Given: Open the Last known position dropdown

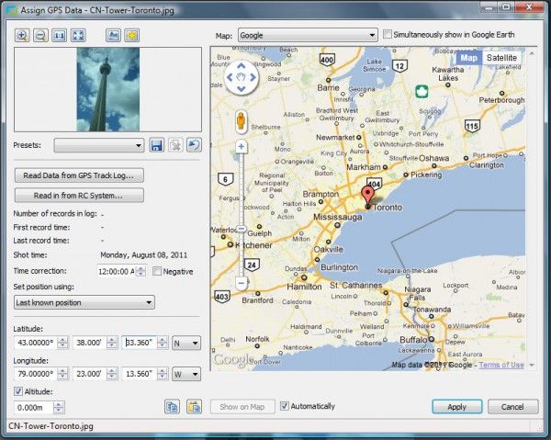Looking at the screenshot, I should tap(84, 302).
